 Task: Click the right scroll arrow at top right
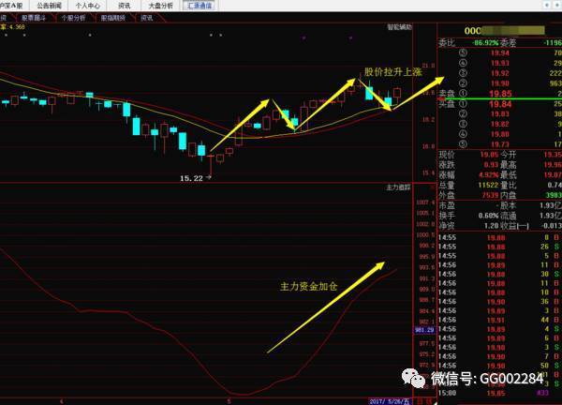click(x=557, y=5)
